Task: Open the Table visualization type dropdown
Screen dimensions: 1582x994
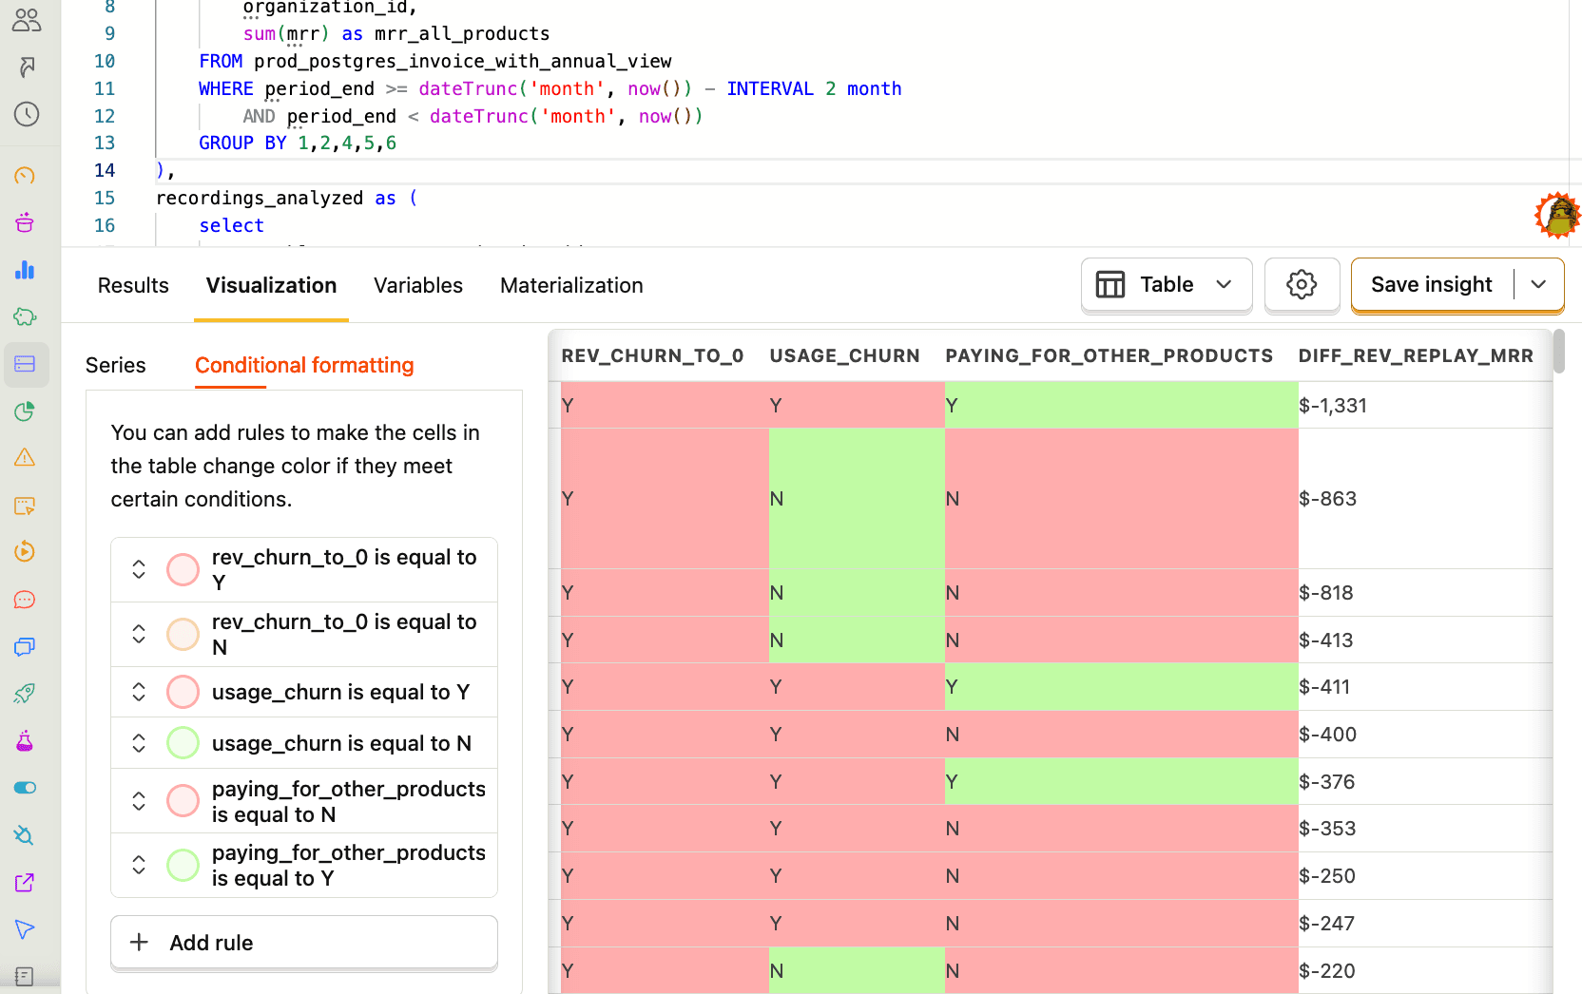Action: [1167, 284]
